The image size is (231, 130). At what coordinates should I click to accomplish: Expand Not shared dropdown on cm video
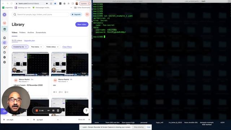point(63,82)
